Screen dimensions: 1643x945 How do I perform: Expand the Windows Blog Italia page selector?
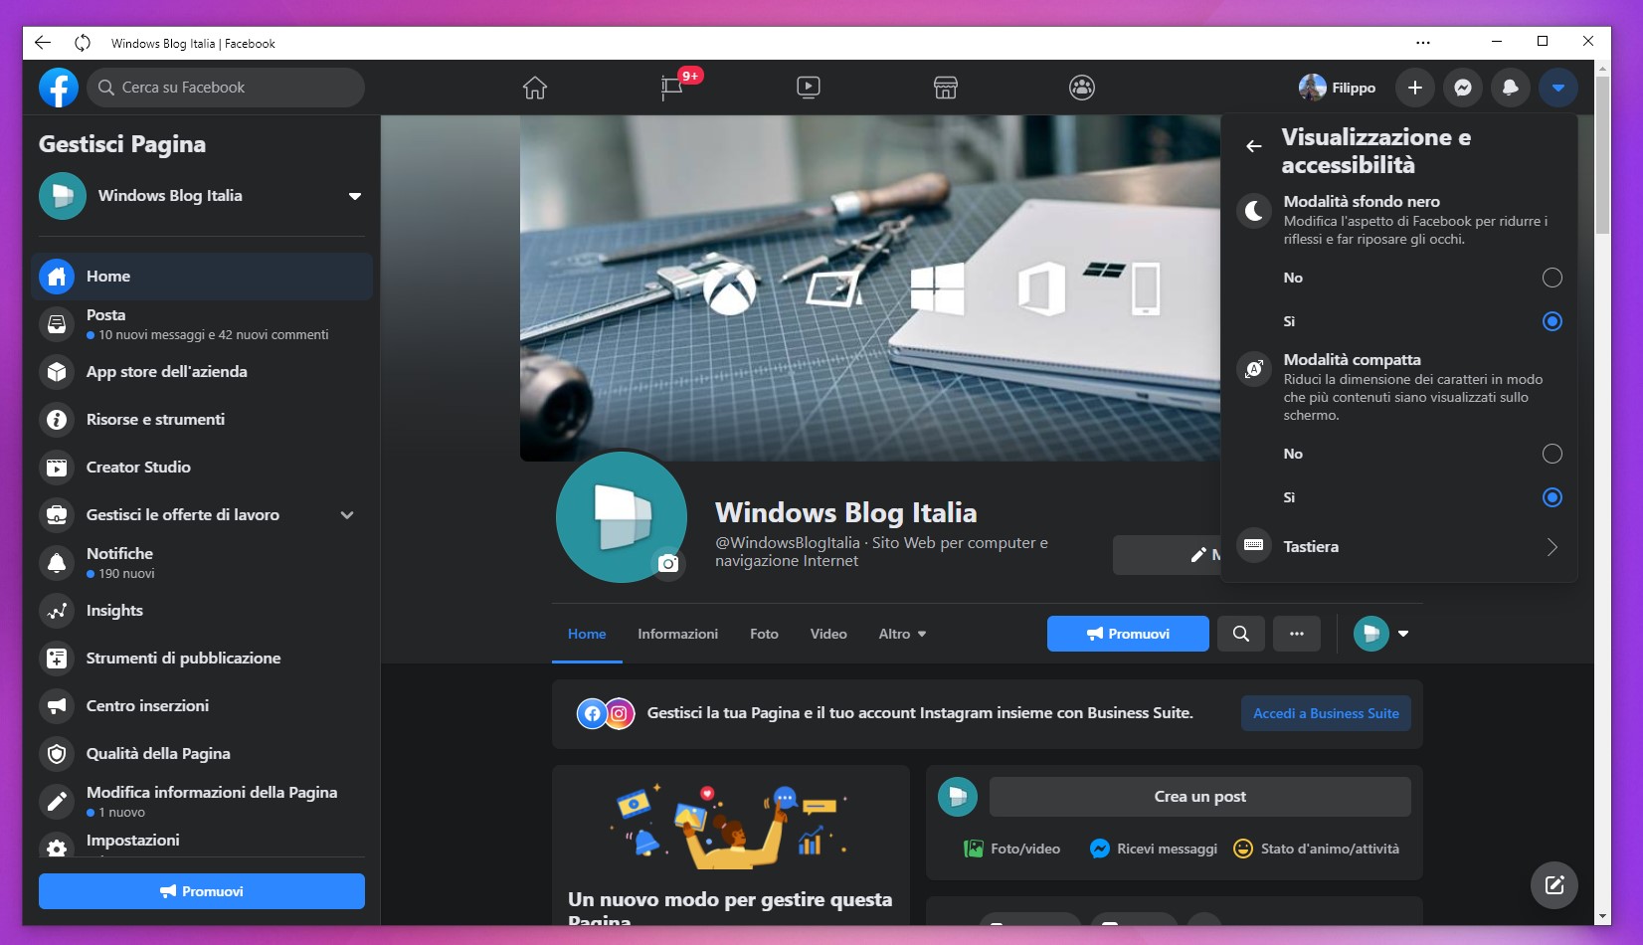(x=355, y=196)
